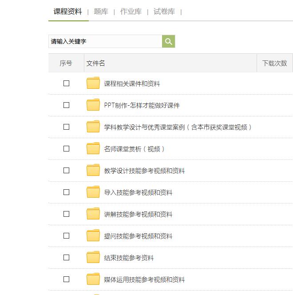293x295 pixels.
Task: Click folder icon for PPT制作-怎样才能做好课件
Action: (93, 105)
